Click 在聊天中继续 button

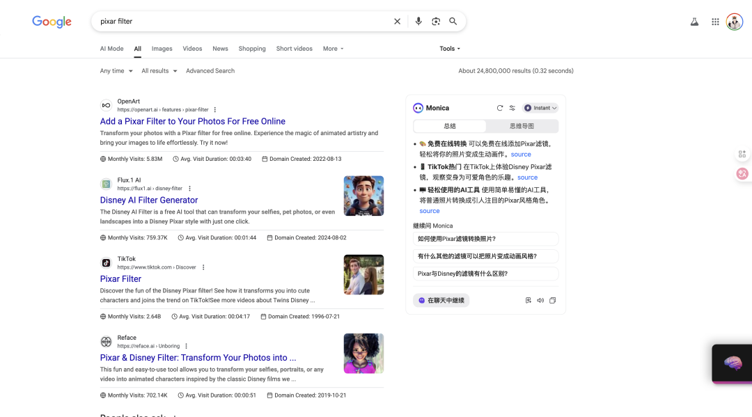441,301
